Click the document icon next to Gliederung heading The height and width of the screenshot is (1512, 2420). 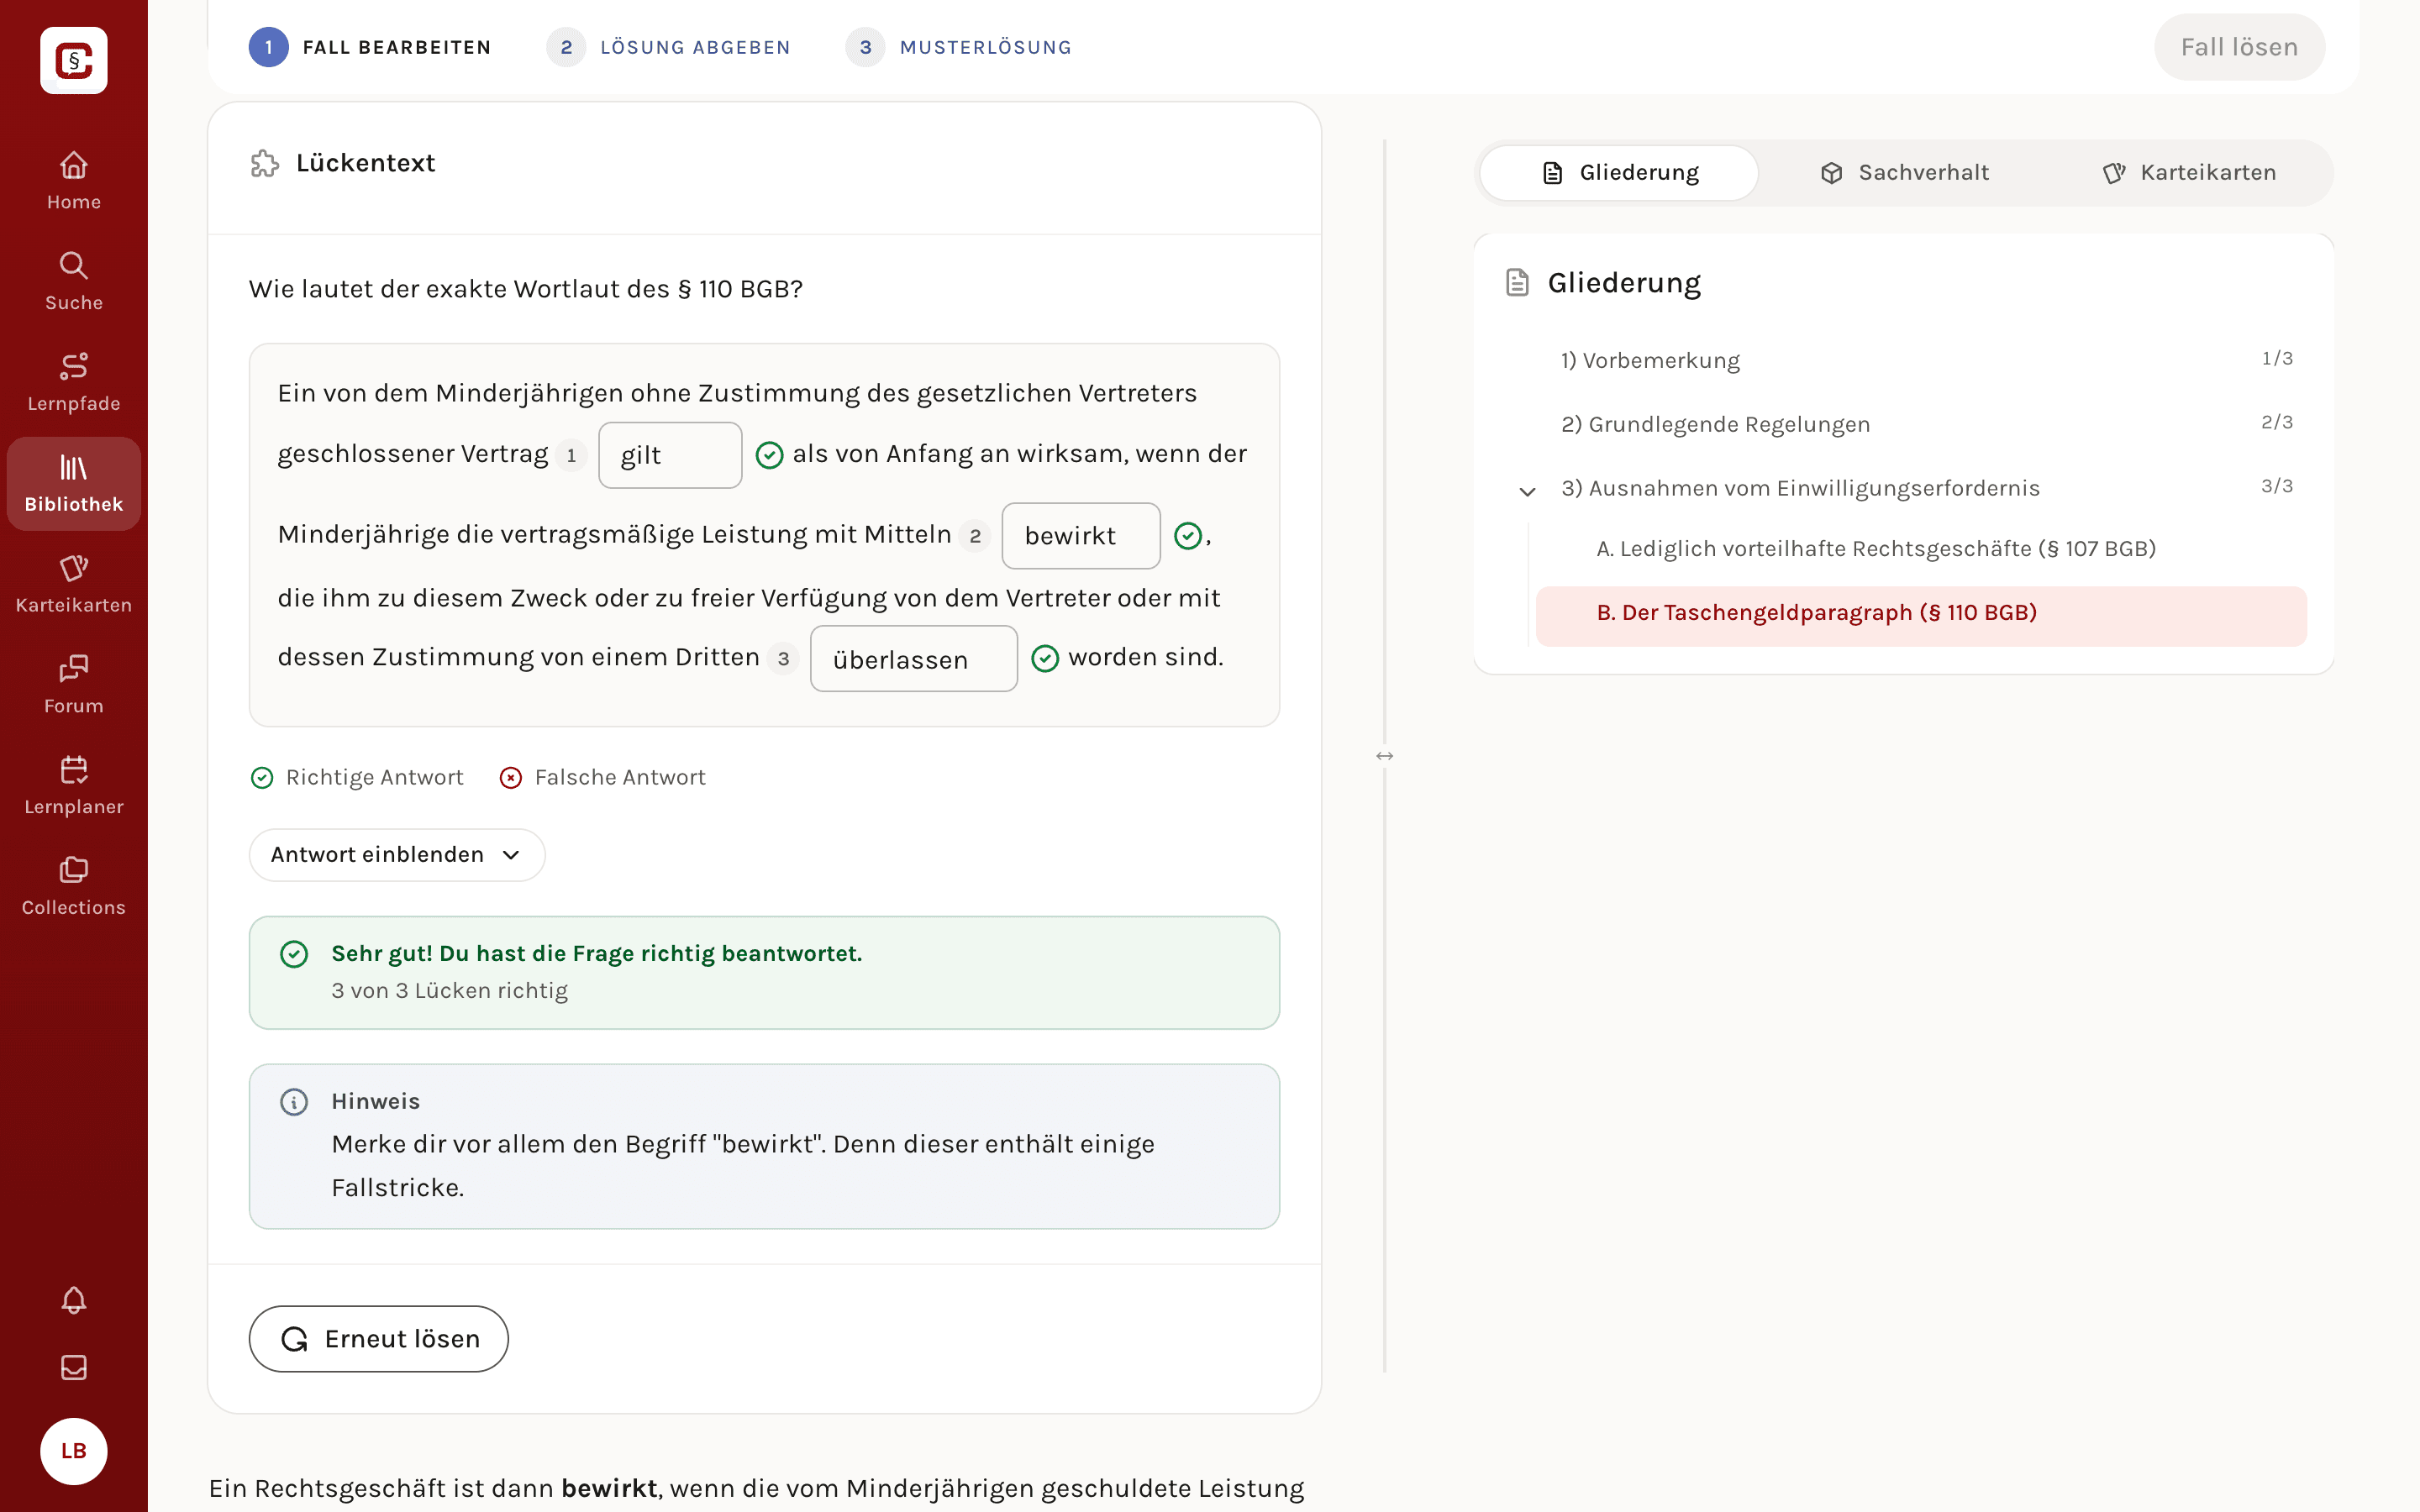click(1518, 283)
